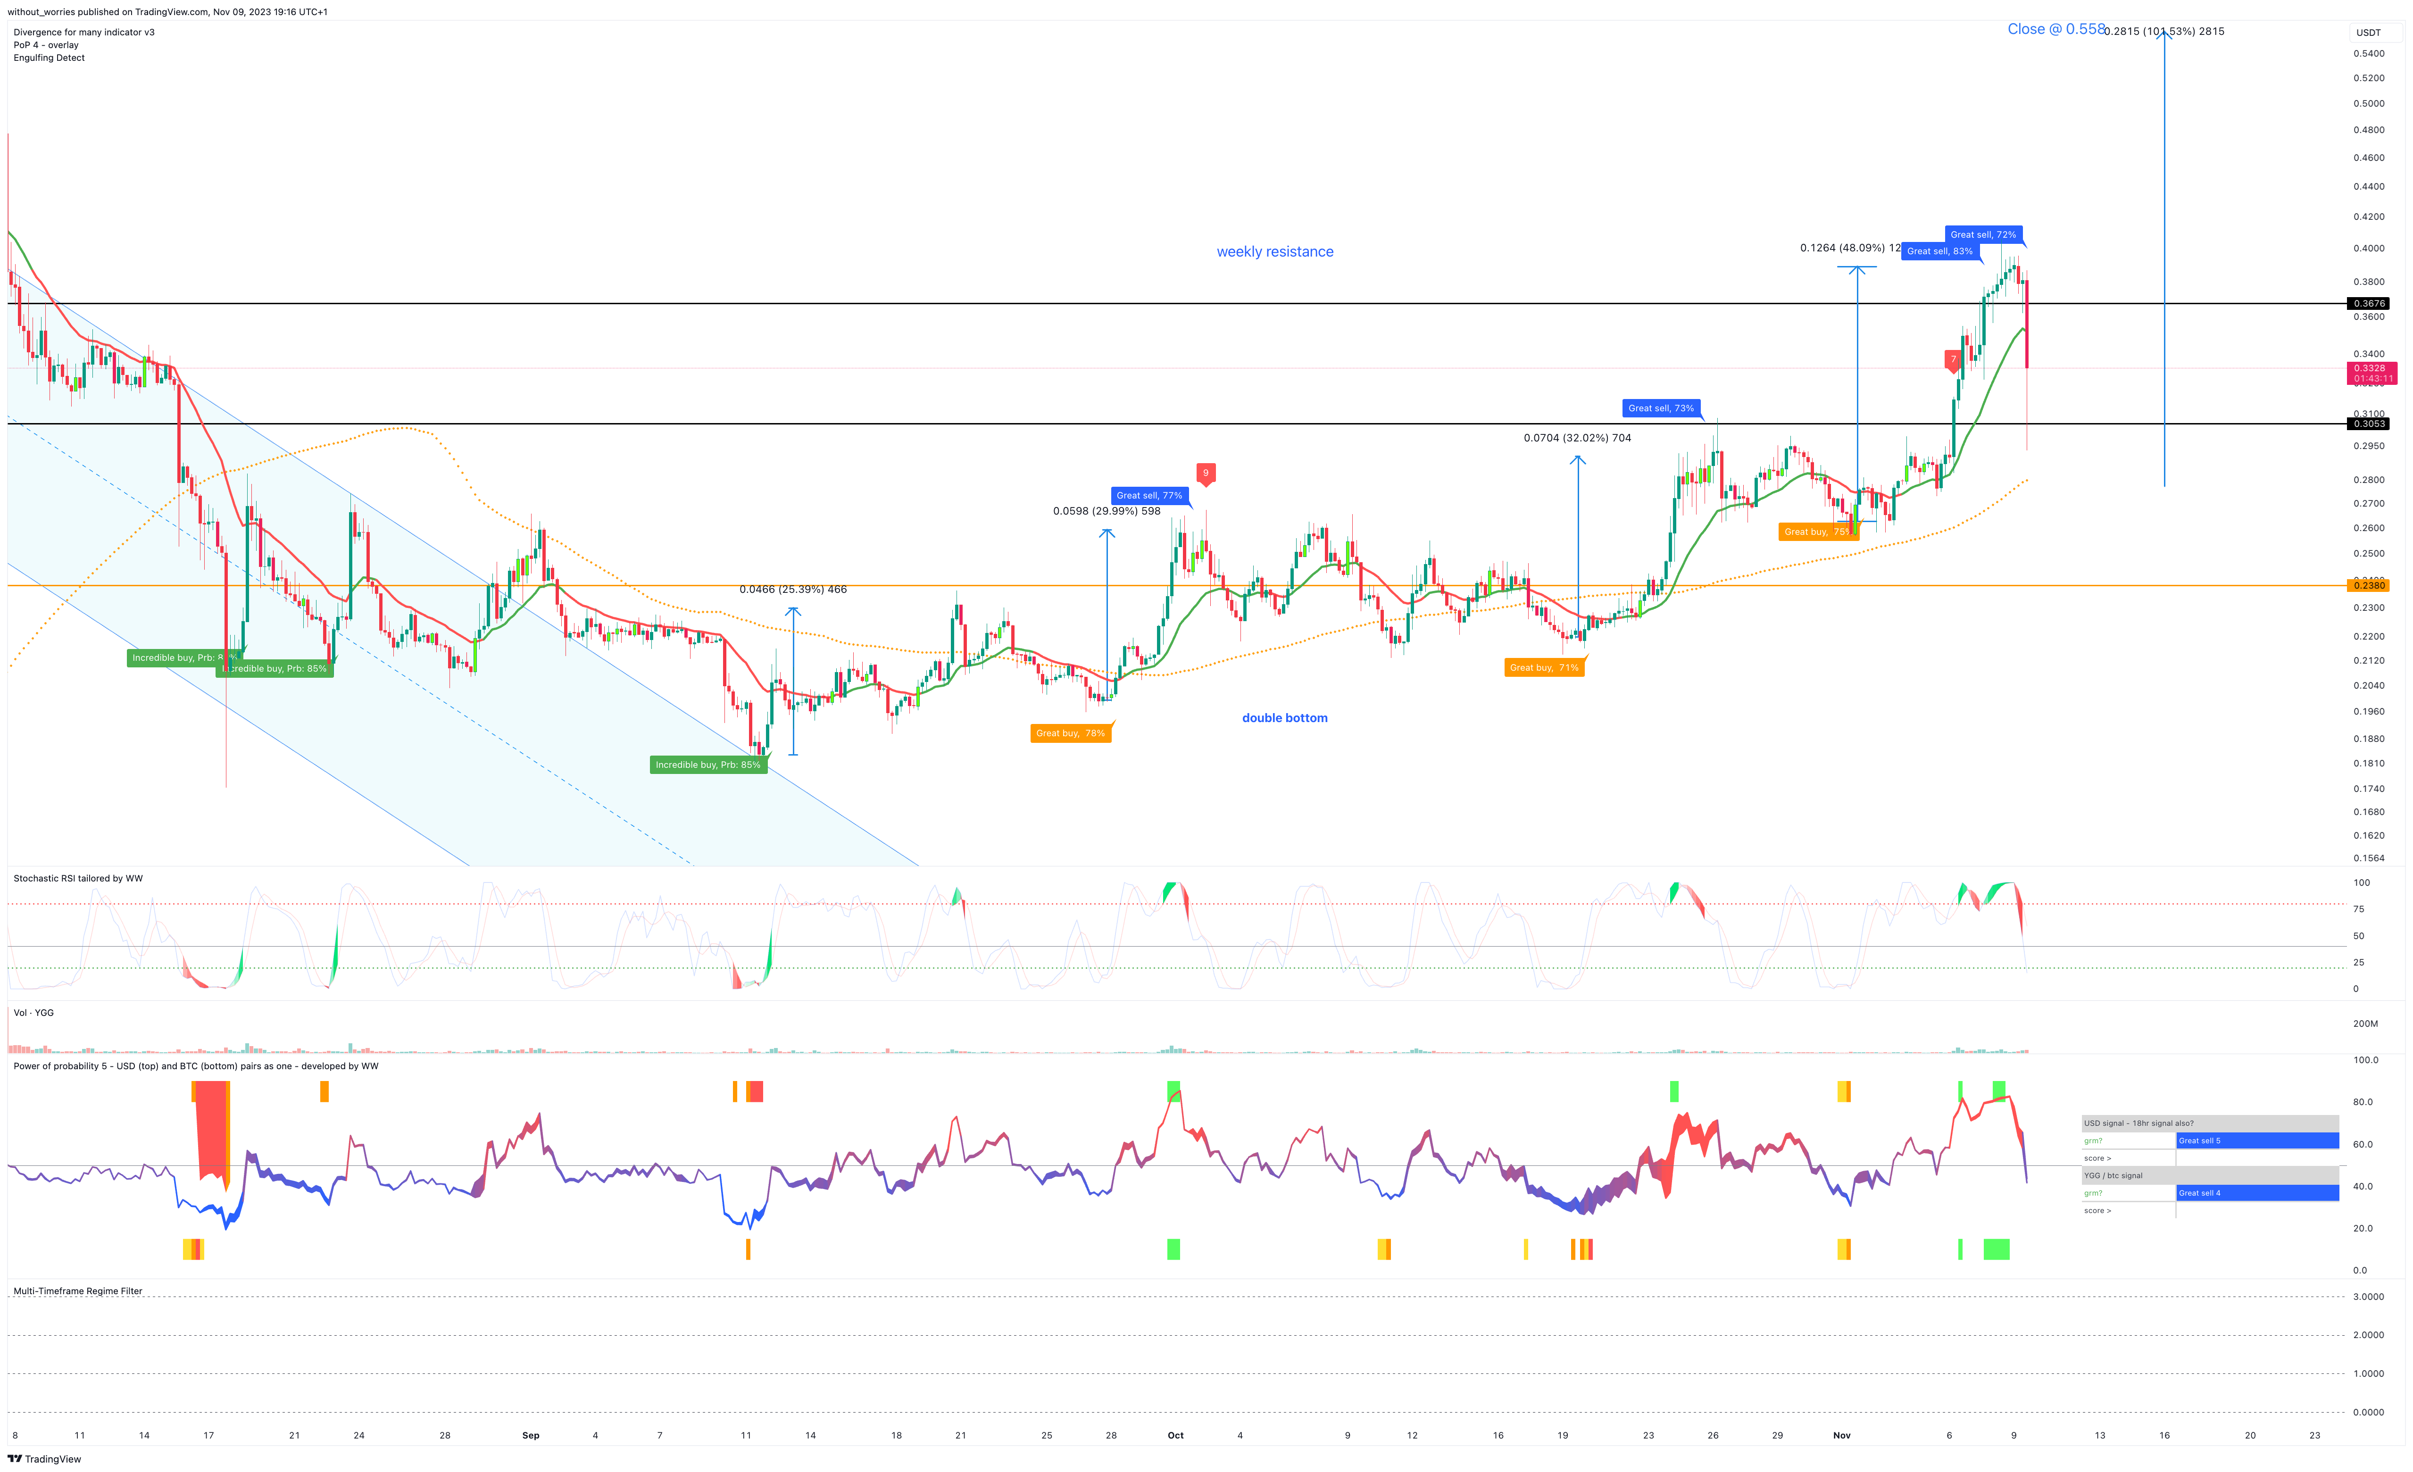Click the TradingView logo at the bottom
This screenshot has width=2413, height=1472.
[44, 1458]
